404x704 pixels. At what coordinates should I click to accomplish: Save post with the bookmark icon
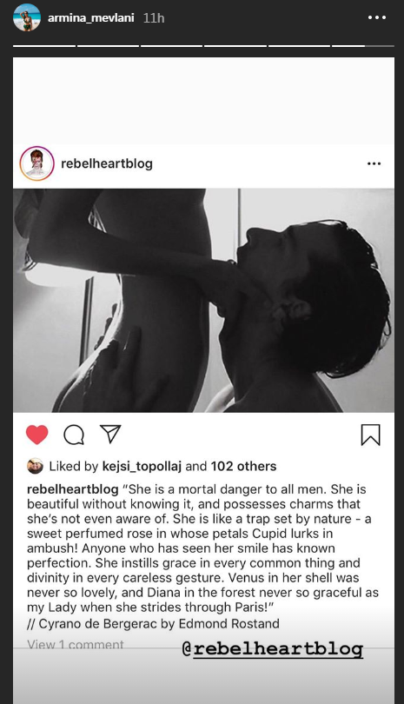click(x=370, y=435)
